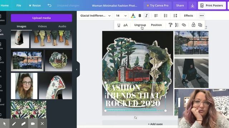Click the copy style paint roller icon
The height and width of the screenshot is (128, 229).
pos(170,25)
